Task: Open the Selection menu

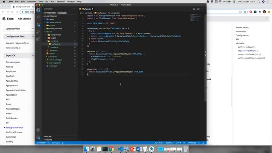Action: [x=31, y=2]
